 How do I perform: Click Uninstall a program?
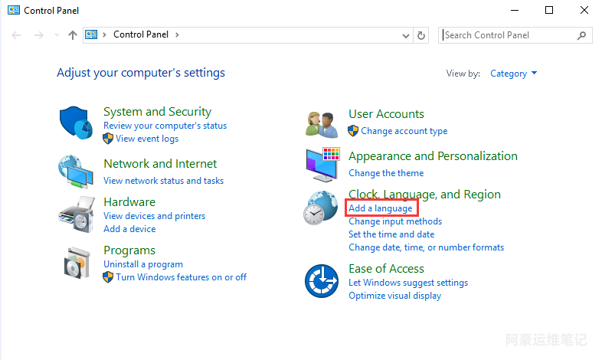coord(143,264)
